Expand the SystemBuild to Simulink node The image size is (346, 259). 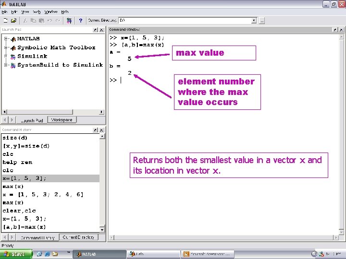click(x=6, y=65)
